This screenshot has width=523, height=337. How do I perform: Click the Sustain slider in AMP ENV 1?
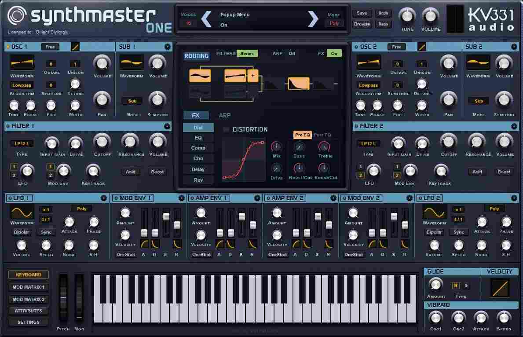tap(241, 217)
